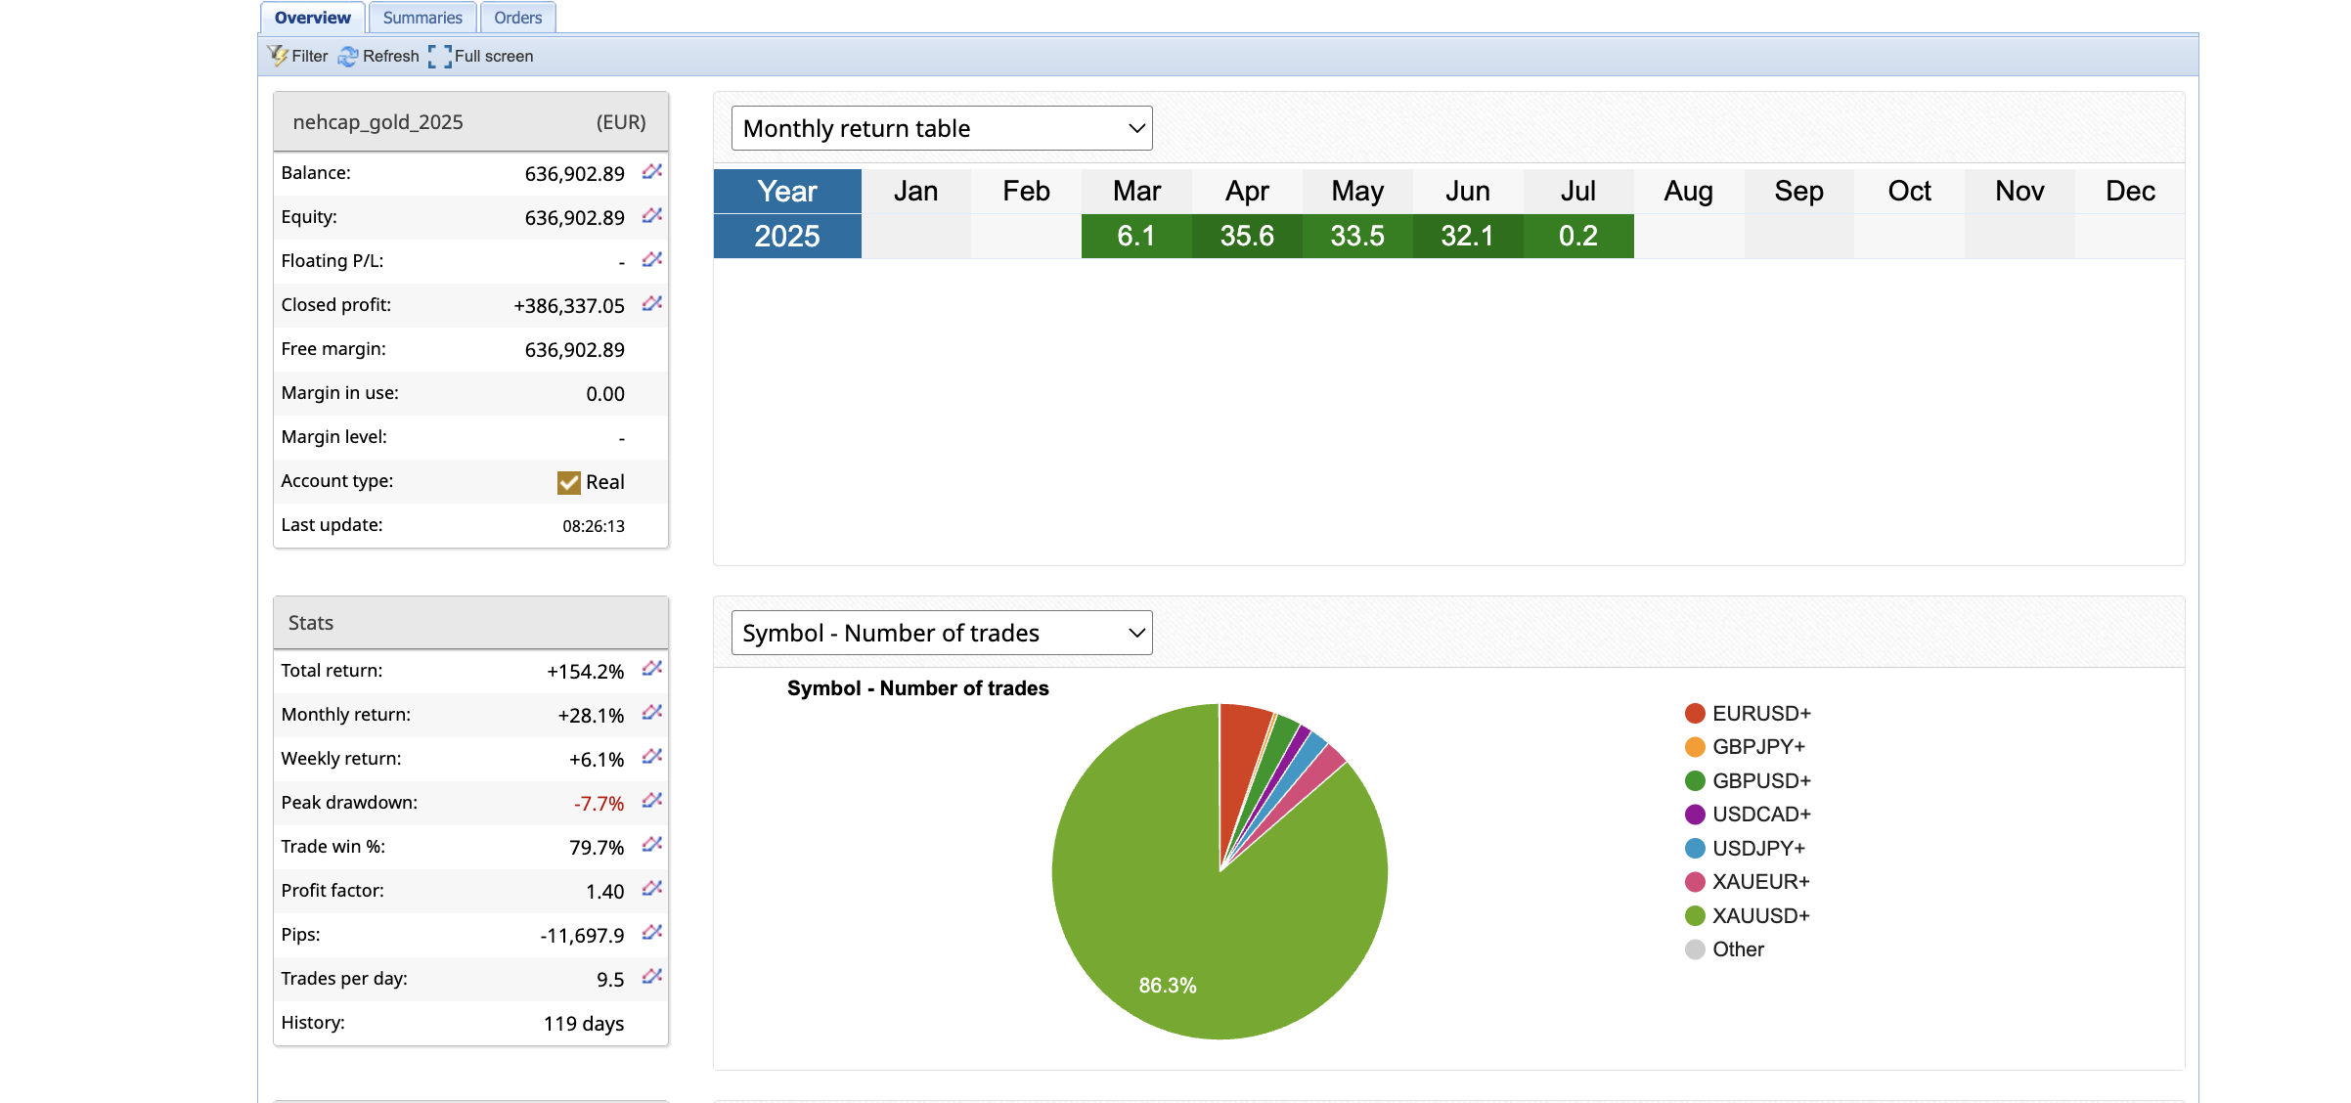This screenshot has height=1103, width=2351.
Task: Click chart icon beside Total return
Action: (652, 669)
